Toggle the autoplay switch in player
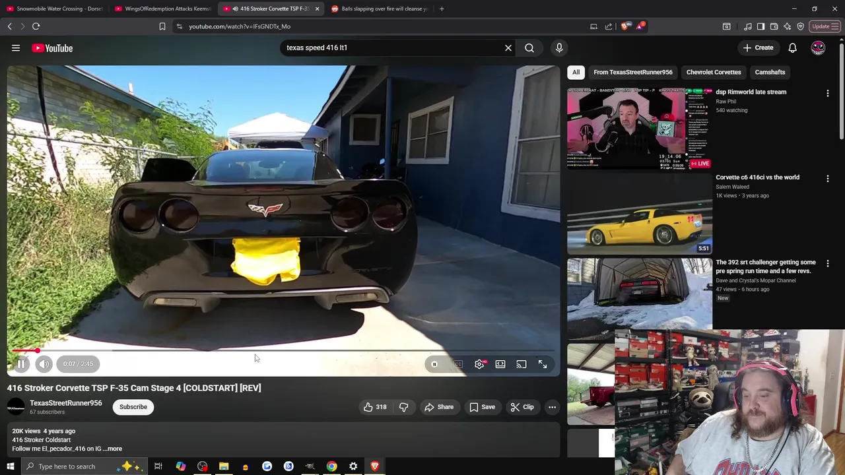The height and width of the screenshot is (475, 845). [x=434, y=364]
